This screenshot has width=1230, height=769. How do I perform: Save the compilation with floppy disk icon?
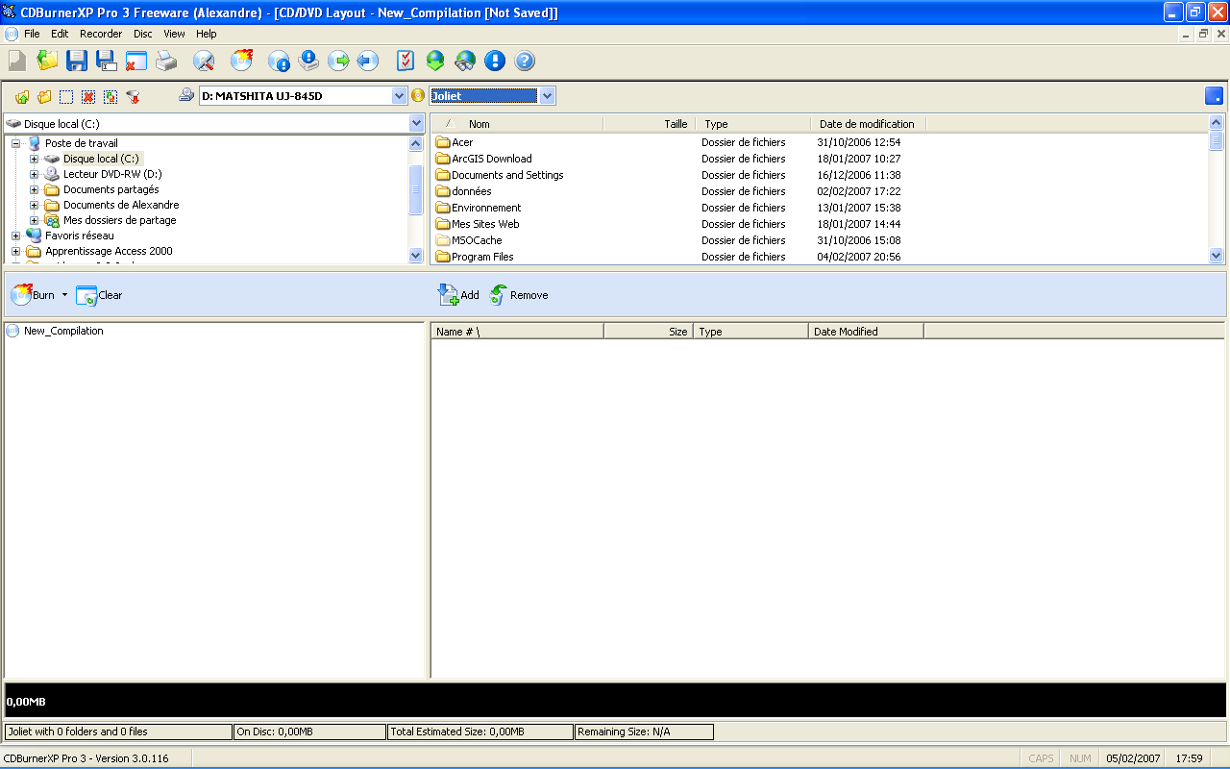77,61
